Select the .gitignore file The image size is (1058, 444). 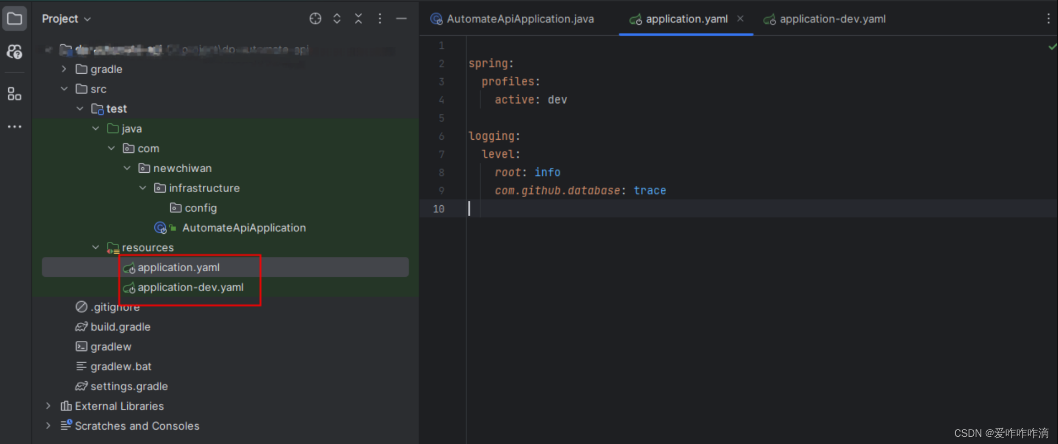tap(107, 307)
